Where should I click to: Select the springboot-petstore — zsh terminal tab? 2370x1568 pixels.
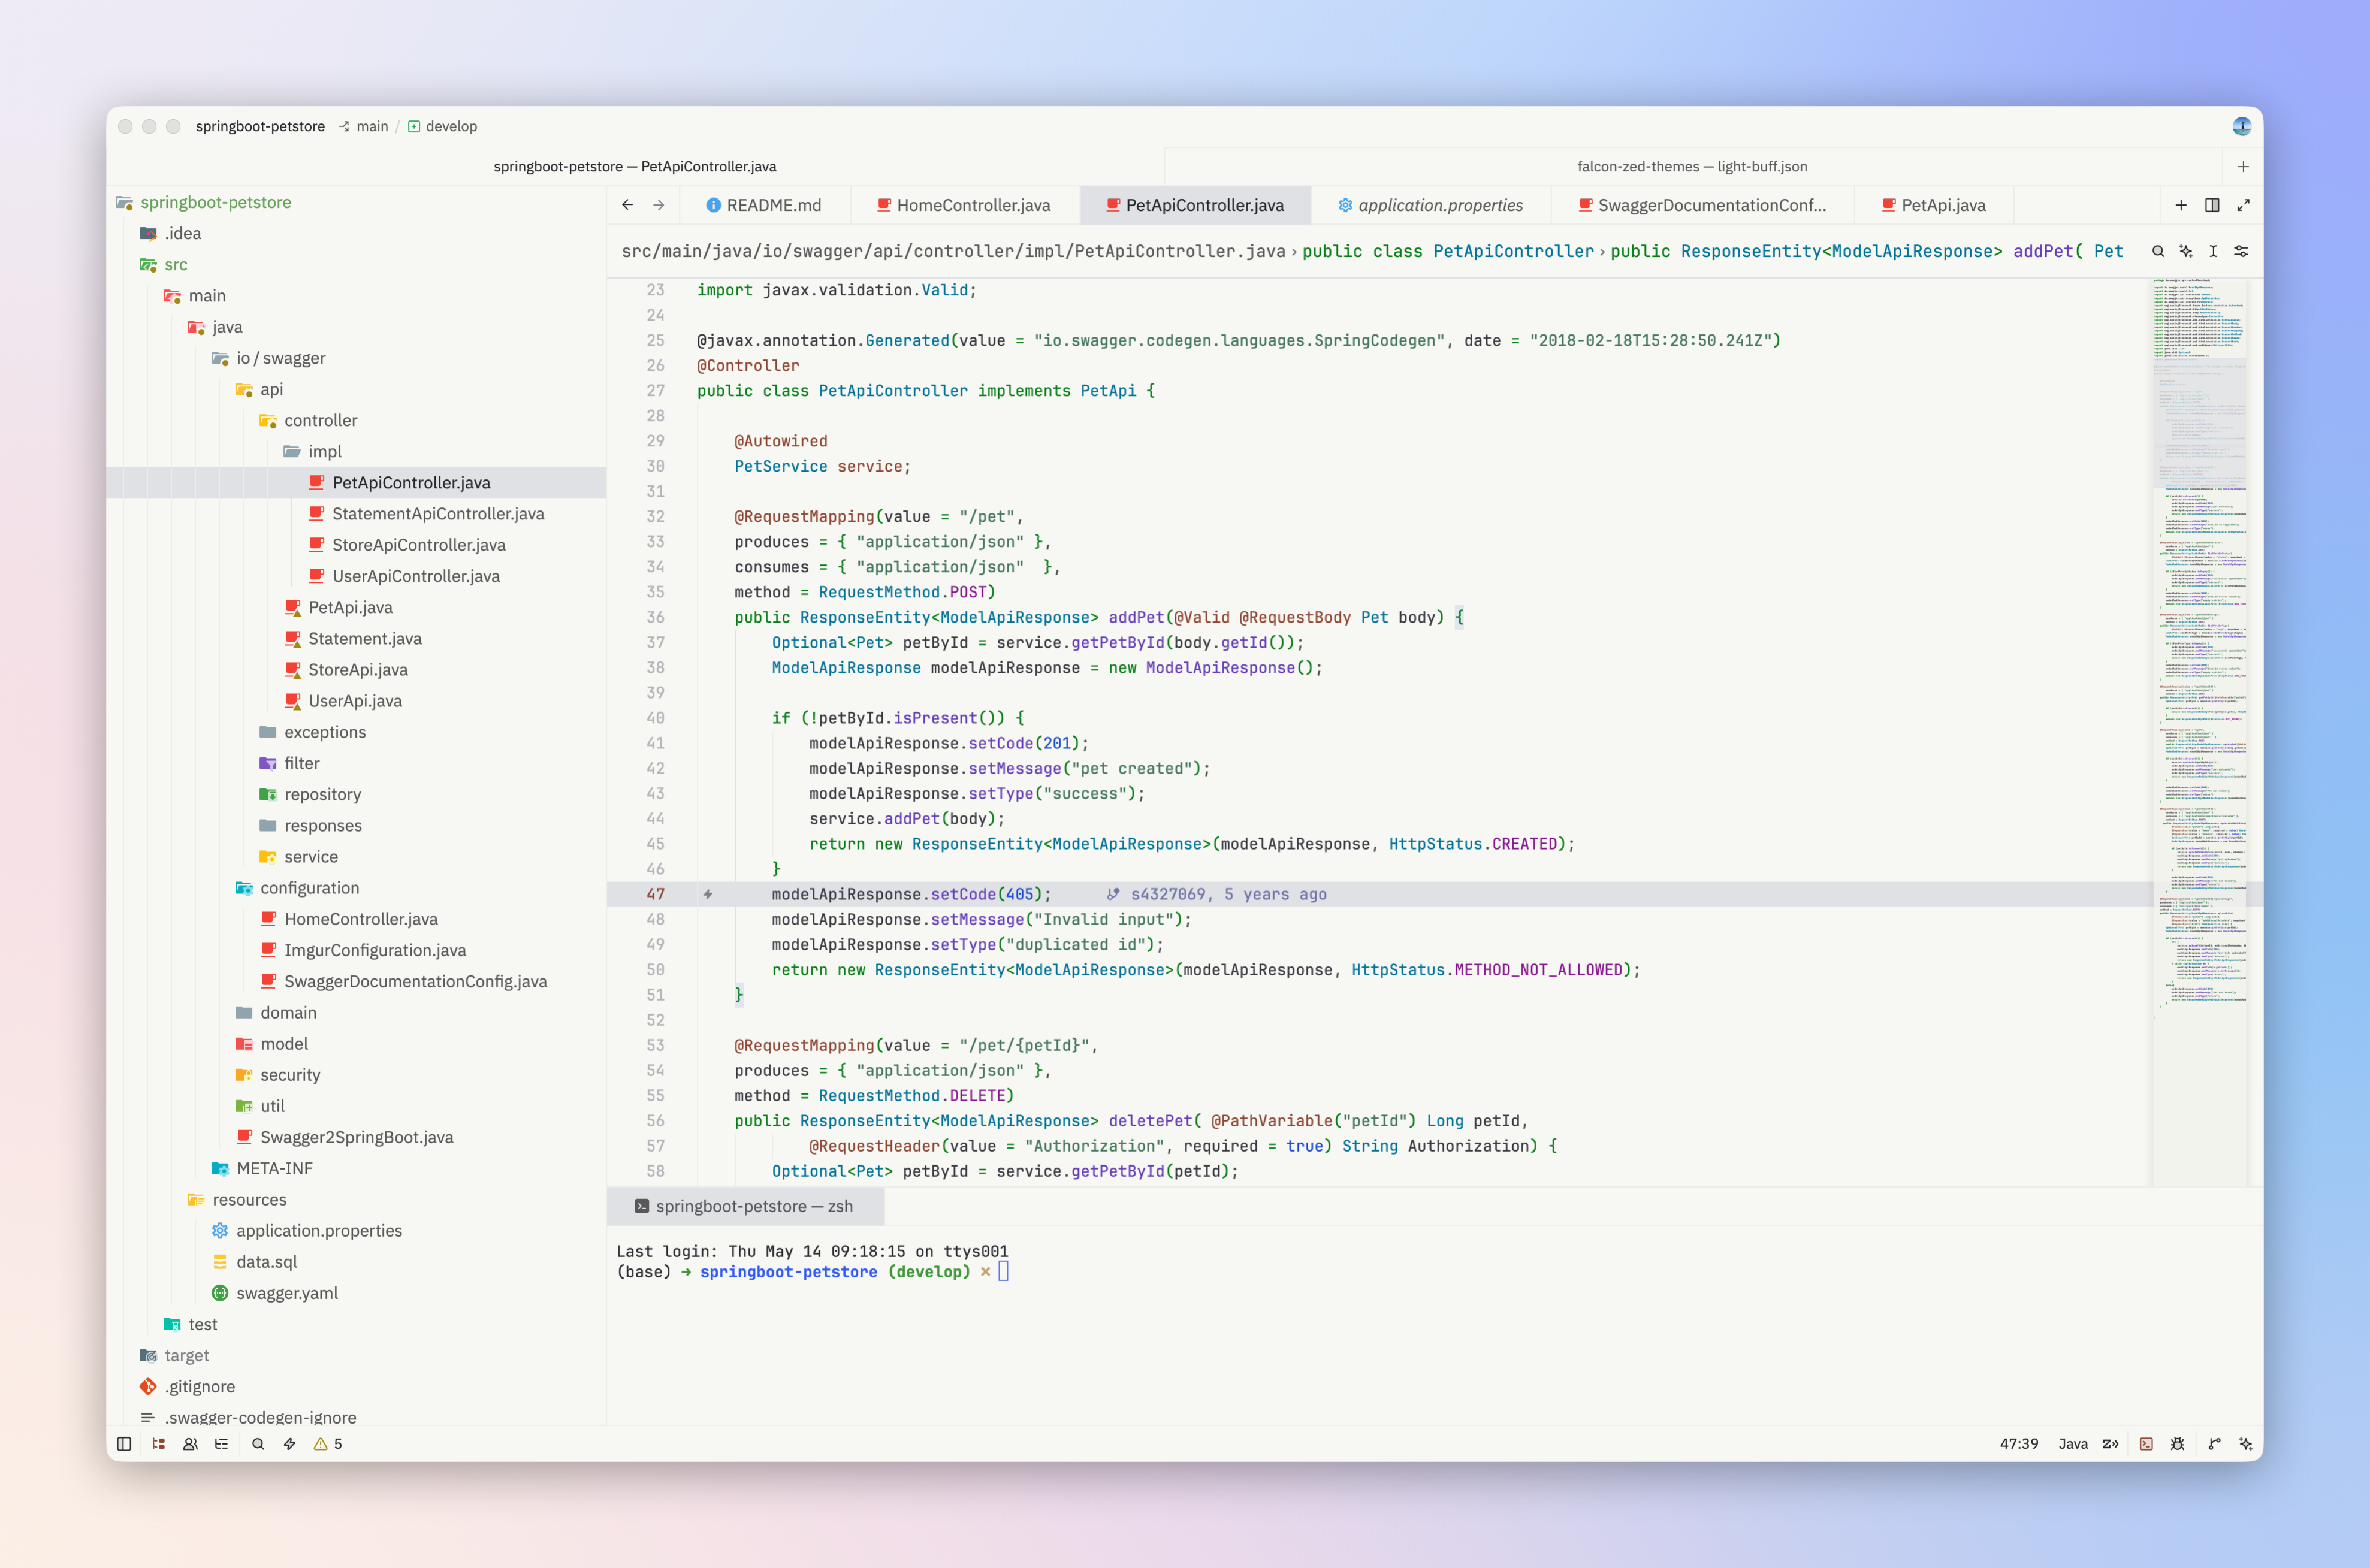point(744,1206)
